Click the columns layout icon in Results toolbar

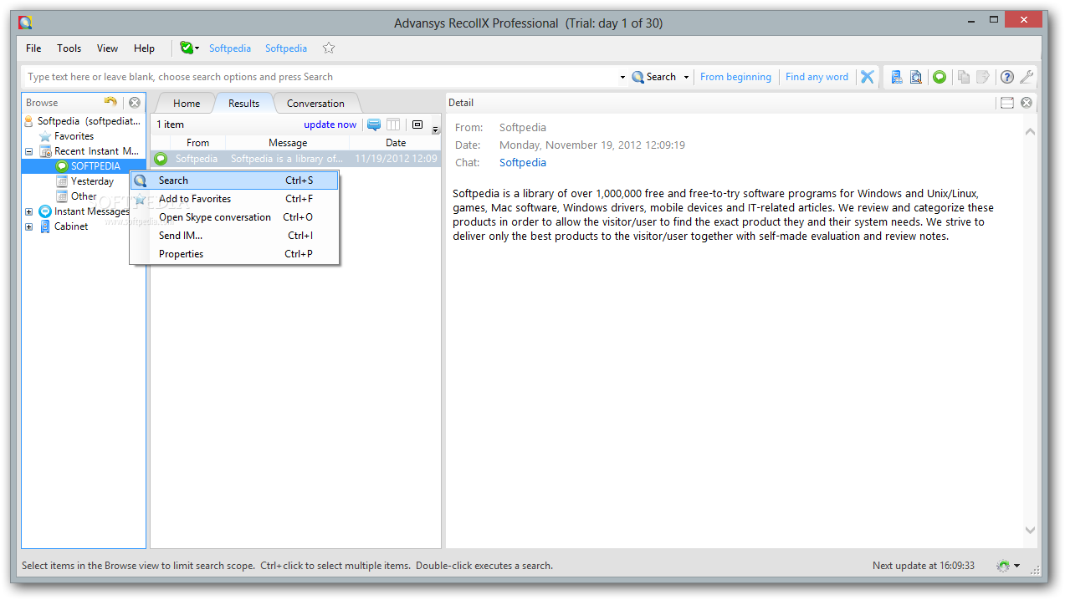click(x=392, y=125)
